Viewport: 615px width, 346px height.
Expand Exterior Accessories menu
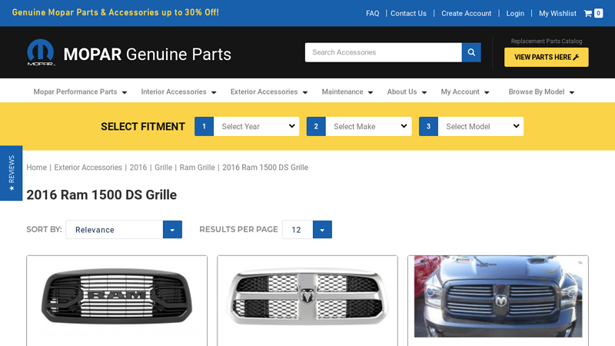point(269,91)
